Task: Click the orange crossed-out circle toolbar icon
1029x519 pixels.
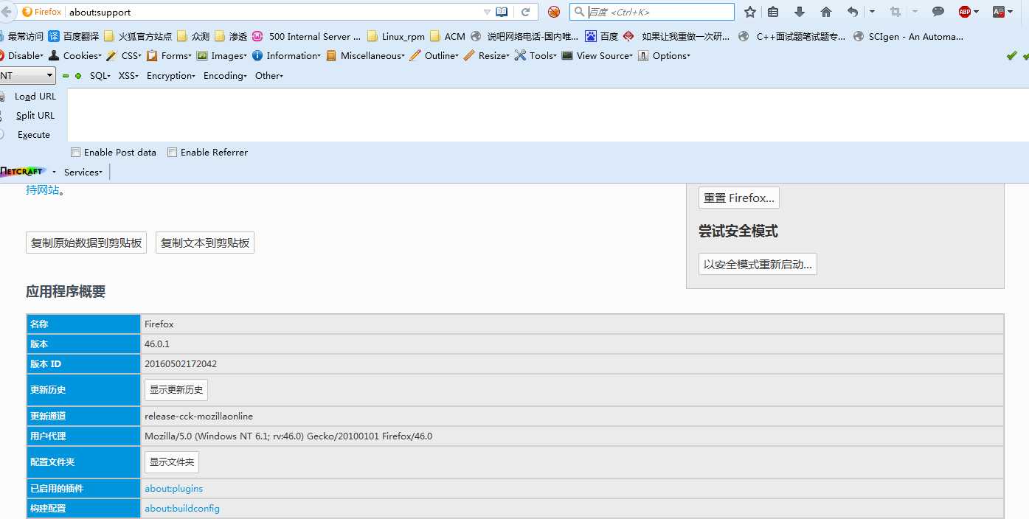Action: [x=554, y=12]
